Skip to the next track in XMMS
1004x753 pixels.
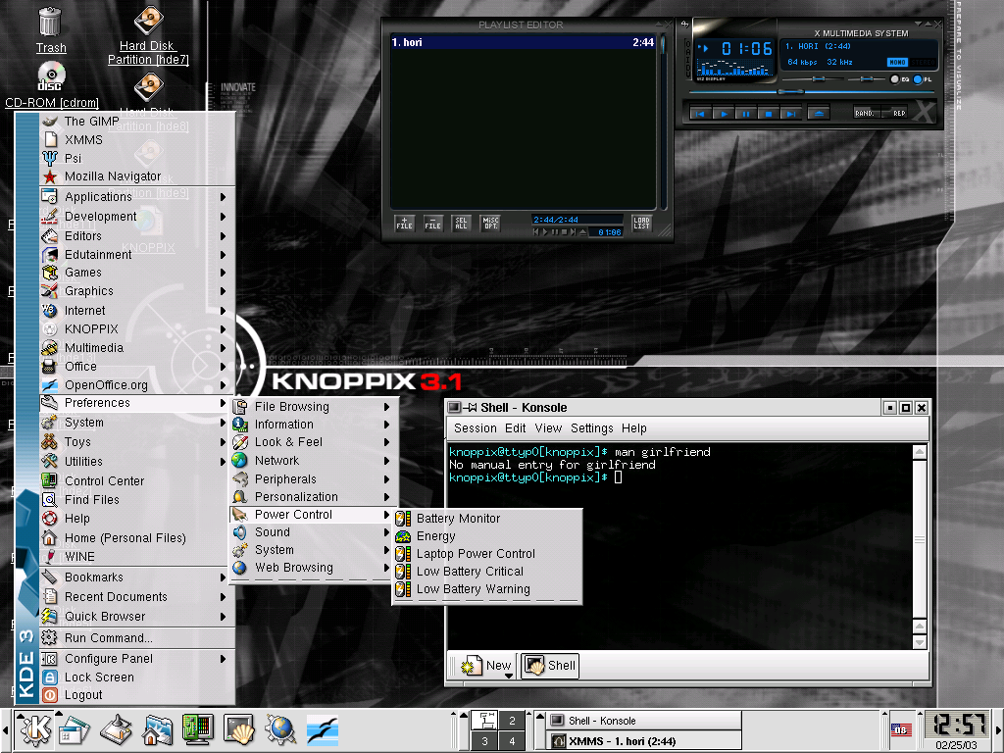pyautogui.click(x=791, y=114)
